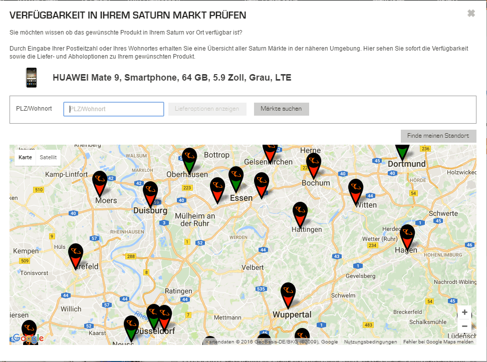
Task: Click the PLZ/Wohnort field label
Action: (x=34, y=109)
